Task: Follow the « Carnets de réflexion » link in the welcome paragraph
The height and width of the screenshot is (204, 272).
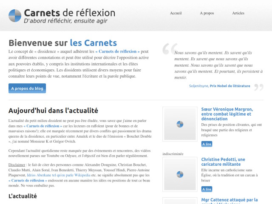Action: coord(117,51)
